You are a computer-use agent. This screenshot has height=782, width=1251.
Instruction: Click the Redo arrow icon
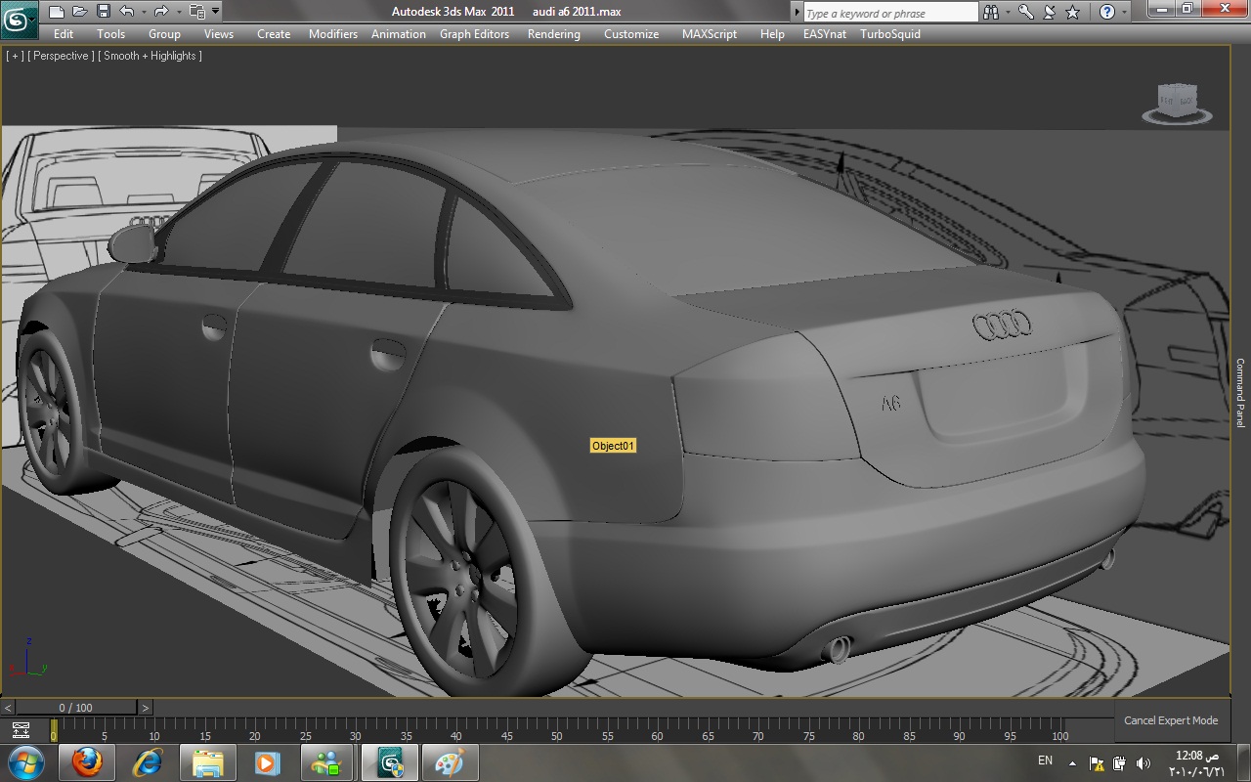click(160, 12)
